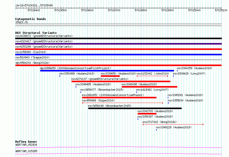The width and height of the screenshot is (229, 157).
Task: Click the Cytogenetic Bands track heading
Action: coord(31,19)
